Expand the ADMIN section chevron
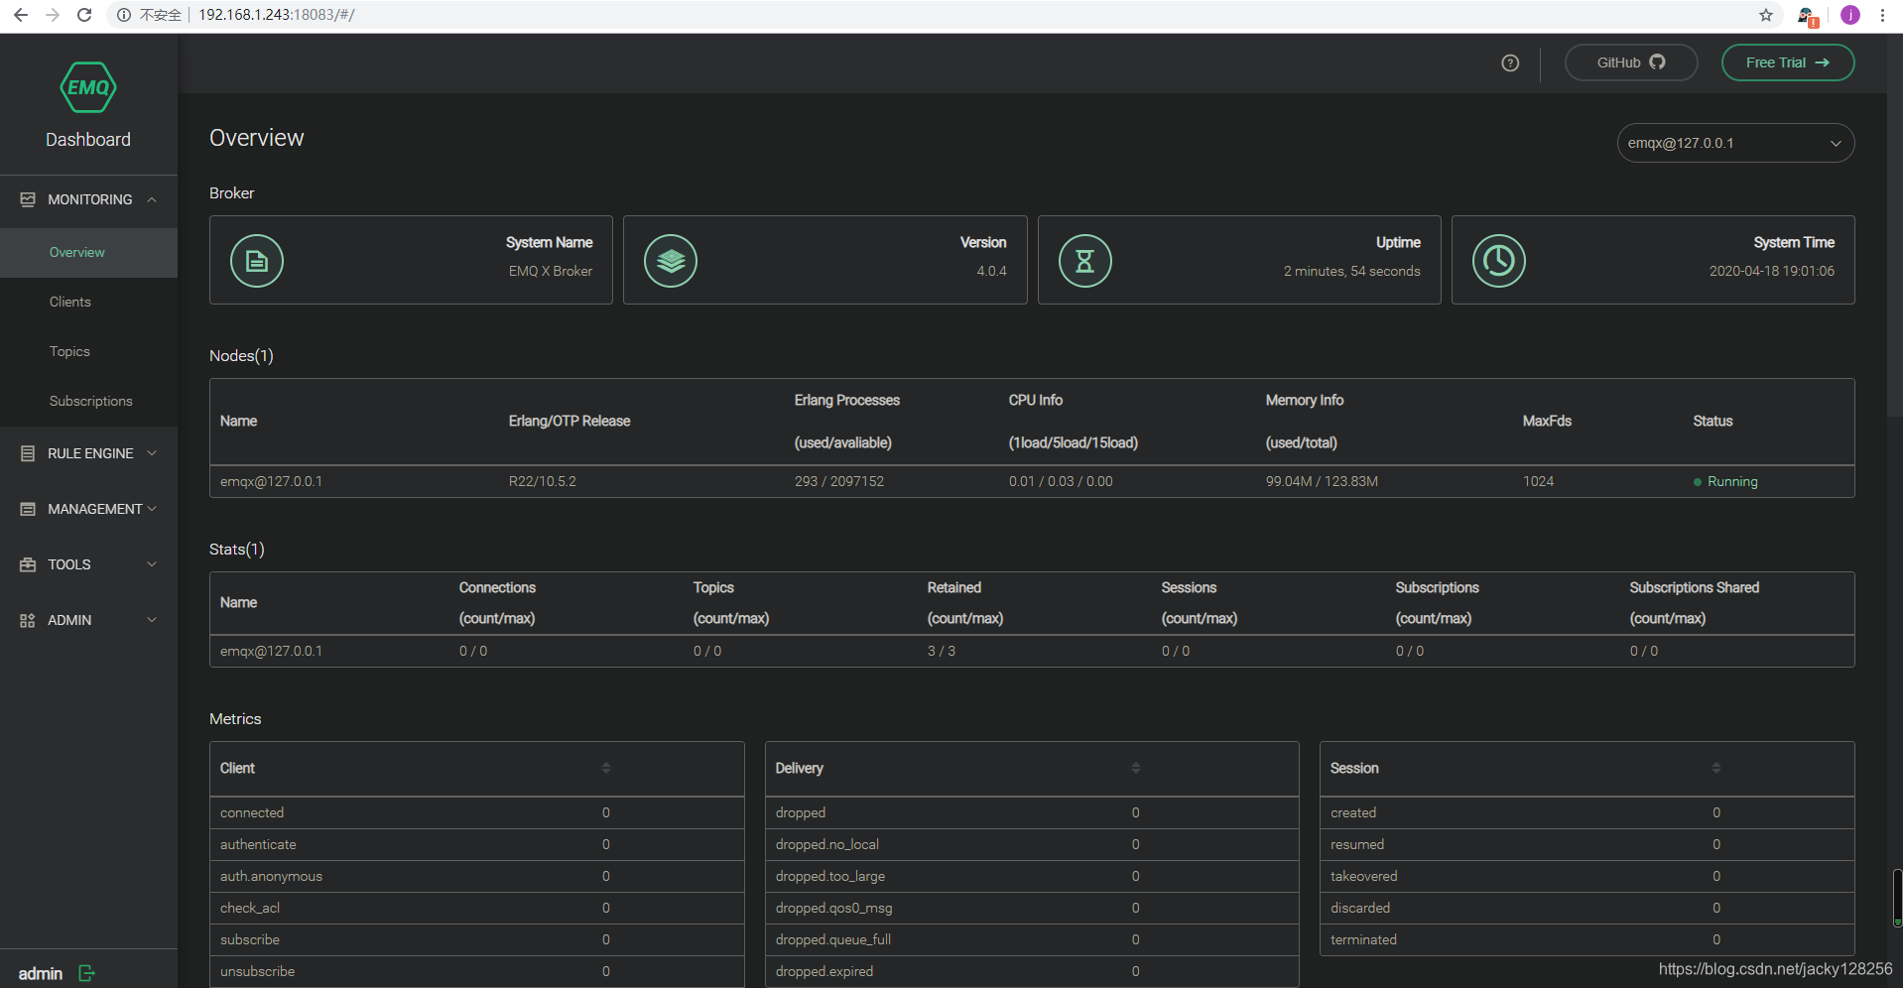This screenshot has width=1903, height=988. point(152,620)
